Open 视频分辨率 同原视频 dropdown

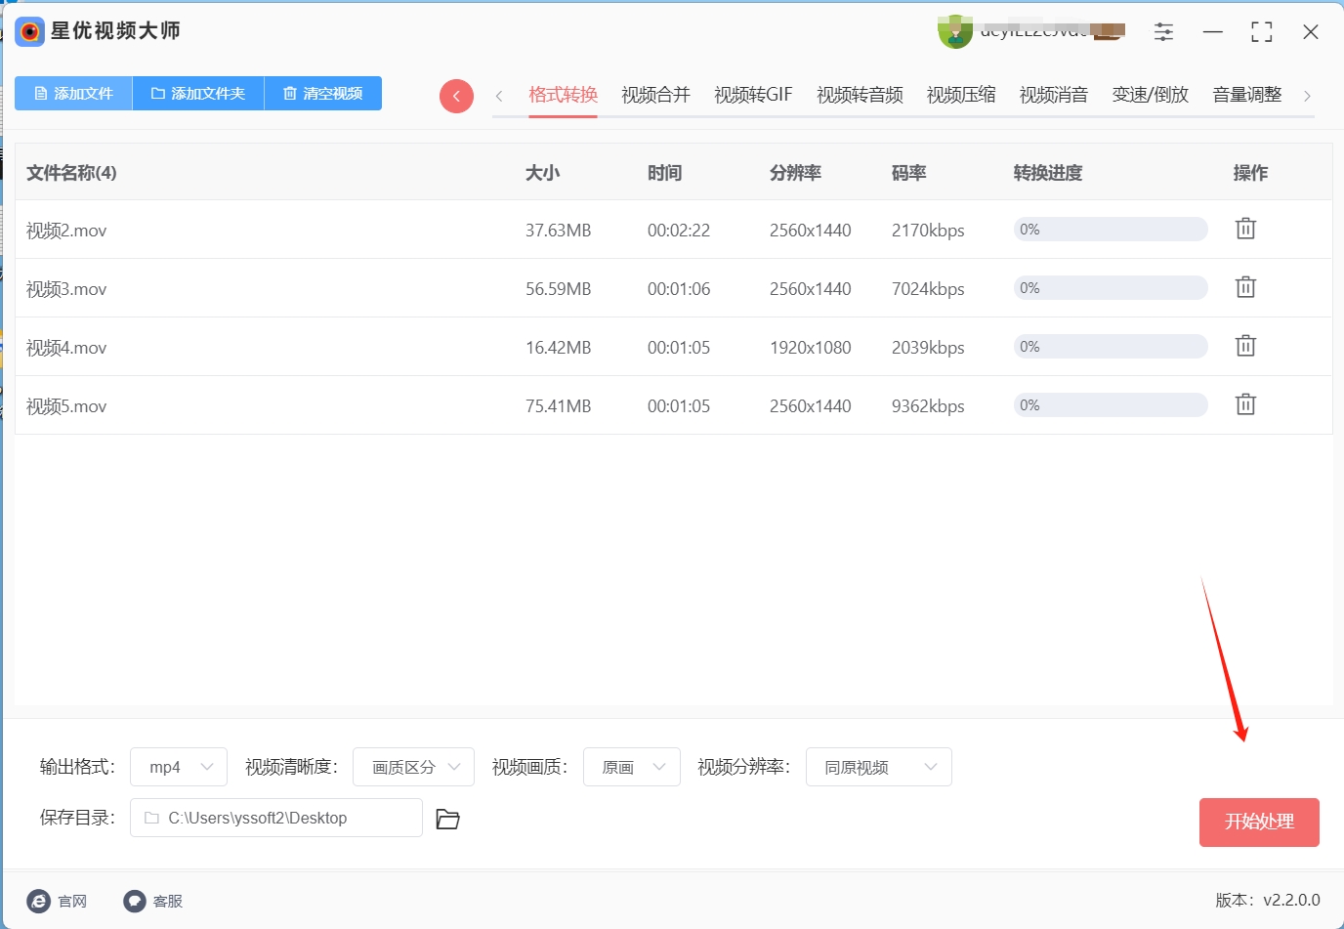(x=879, y=767)
